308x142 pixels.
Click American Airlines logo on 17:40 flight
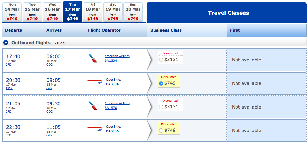click(x=93, y=59)
